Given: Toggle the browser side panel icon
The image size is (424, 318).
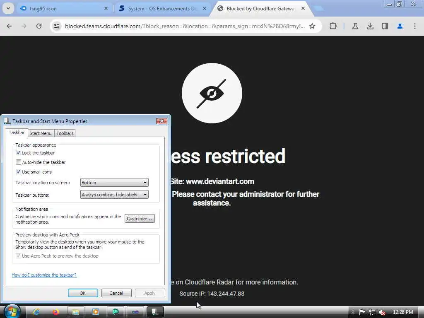Looking at the screenshot, I should coord(385,26).
